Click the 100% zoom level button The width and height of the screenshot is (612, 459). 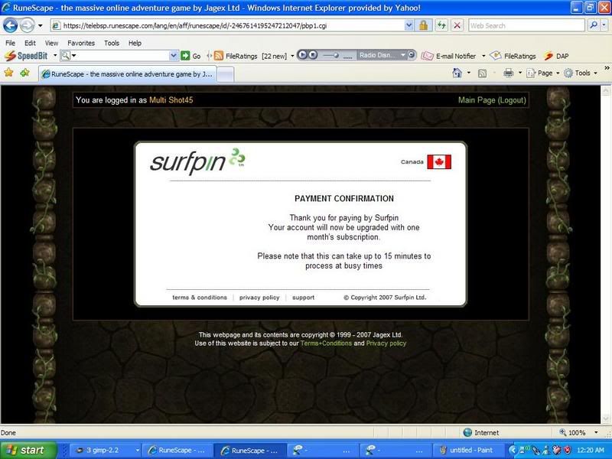tap(572, 432)
